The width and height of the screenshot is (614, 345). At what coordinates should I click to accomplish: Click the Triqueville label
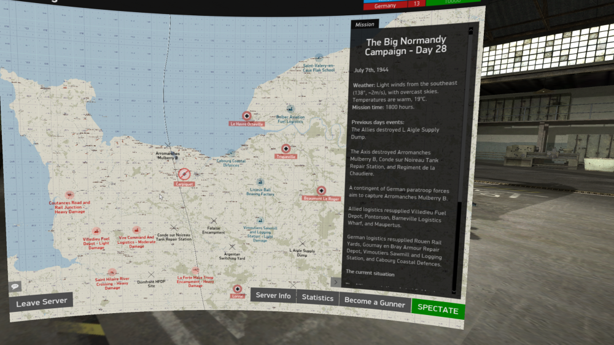[x=286, y=157]
